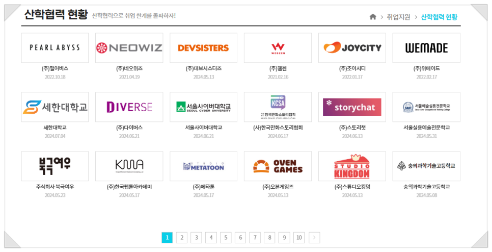Click the 숭의과학기술고등학교 caption text

(x=426, y=187)
